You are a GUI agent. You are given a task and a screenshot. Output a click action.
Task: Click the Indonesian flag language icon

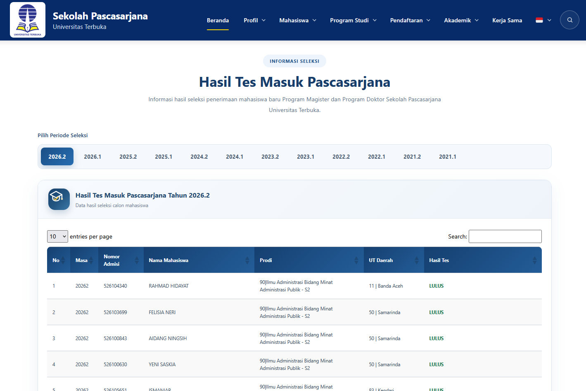point(539,20)
